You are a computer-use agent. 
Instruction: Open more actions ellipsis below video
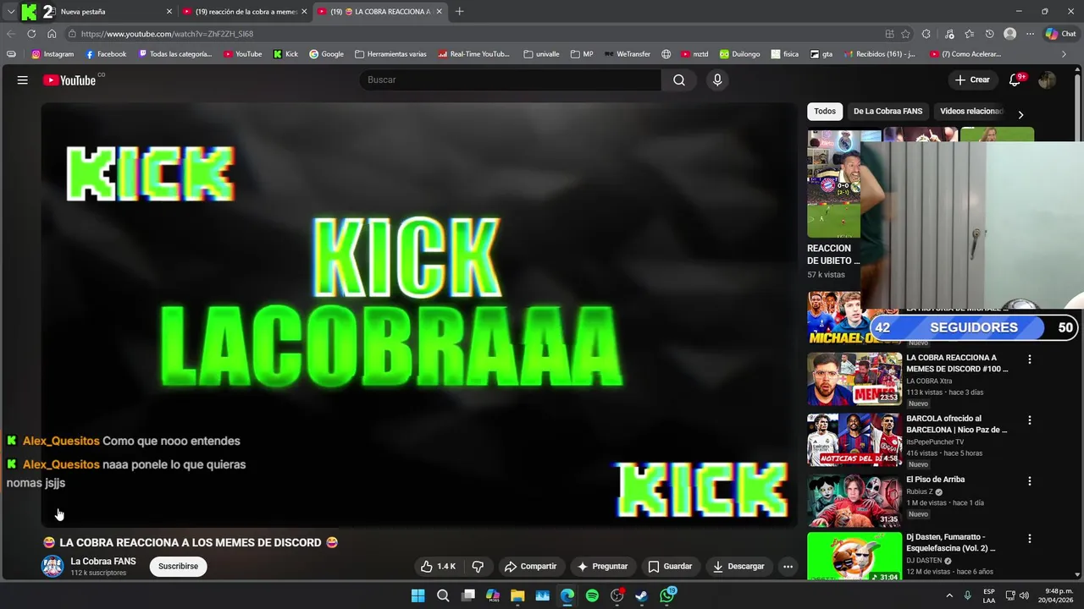(x=788, y=567)
